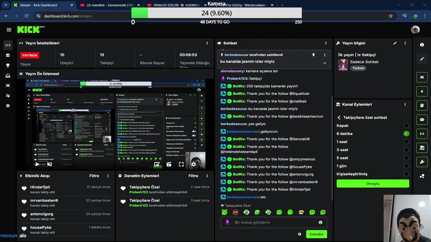The height and width of the screenshot is (242, 431).
Task: Open stream preview player settings gear
Action: pos(194,164)
